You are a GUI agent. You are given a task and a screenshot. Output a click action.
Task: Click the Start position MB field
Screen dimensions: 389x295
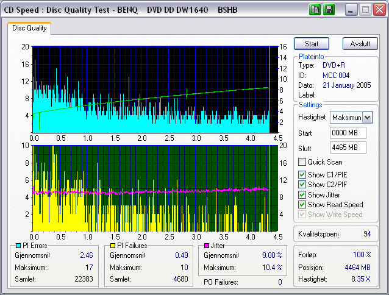coord(348,132)
